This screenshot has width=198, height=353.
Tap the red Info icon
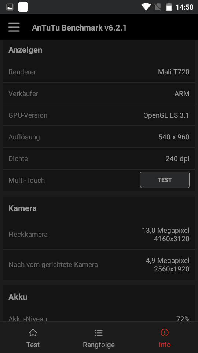pos(165,332)
